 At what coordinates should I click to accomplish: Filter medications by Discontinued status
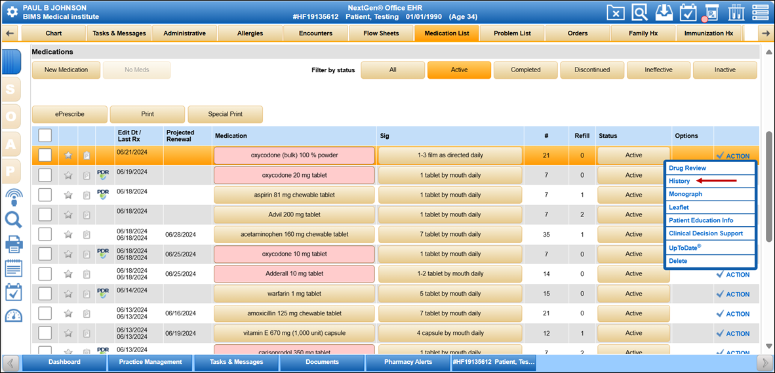click(592, 70)
